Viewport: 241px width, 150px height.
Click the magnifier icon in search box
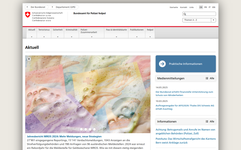coord(185,14)
